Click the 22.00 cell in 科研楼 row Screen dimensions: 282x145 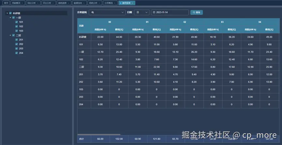pos(100,37)
